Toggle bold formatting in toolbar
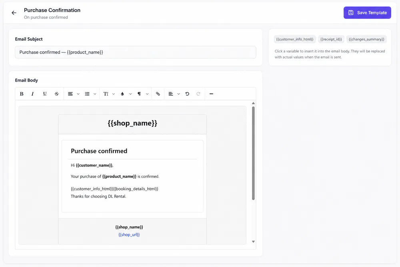Image resolution: width=400 pixels, height=267 pixels. point(22,94)
